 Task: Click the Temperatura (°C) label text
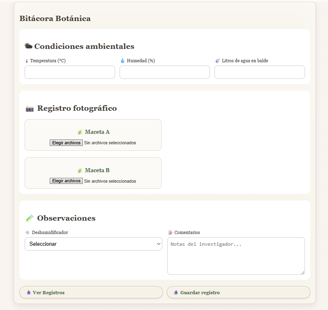click(48, 61)
